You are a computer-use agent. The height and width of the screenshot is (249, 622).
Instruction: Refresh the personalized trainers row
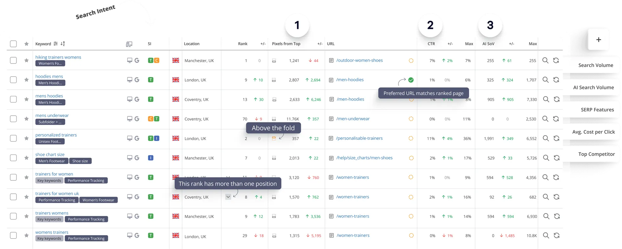(x=556, y=138)
